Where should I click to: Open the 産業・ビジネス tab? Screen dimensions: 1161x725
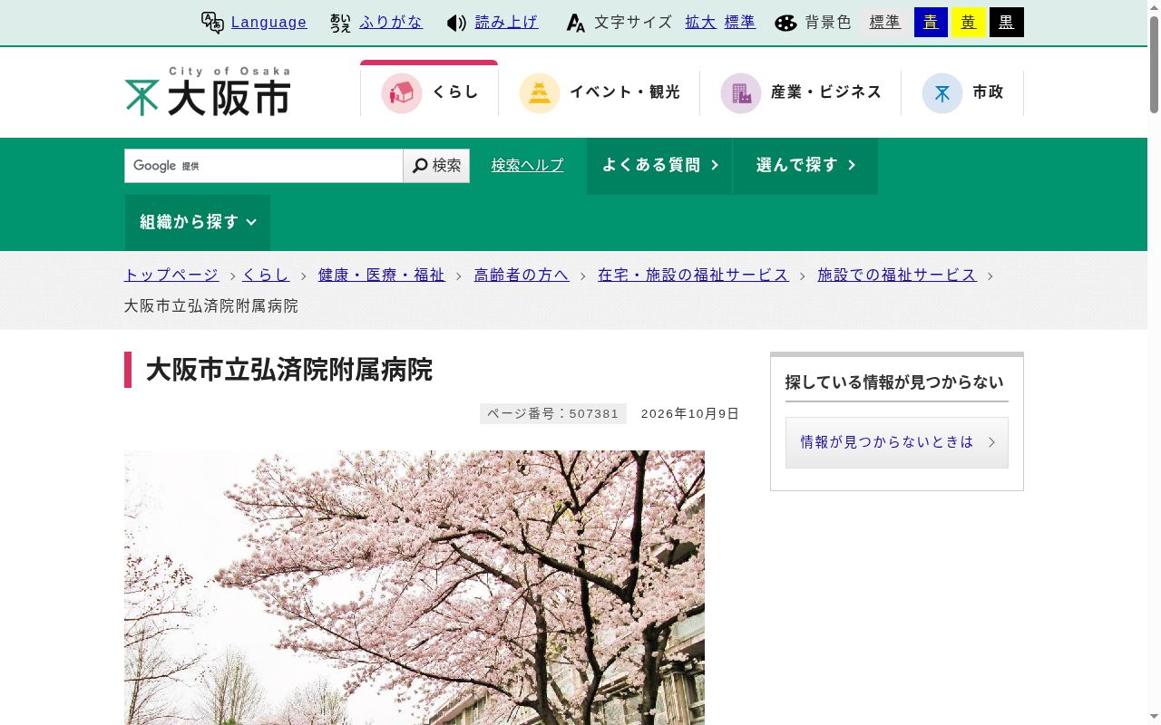click(801, 92)
